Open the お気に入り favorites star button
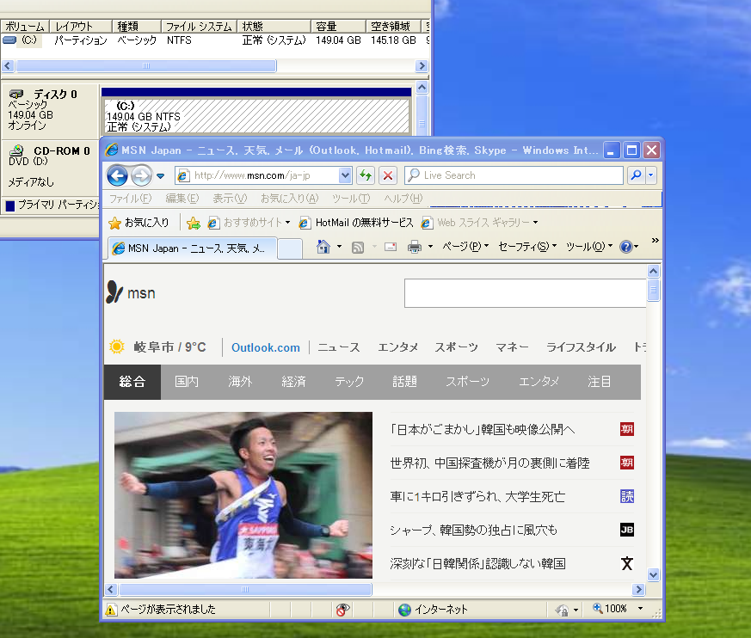The width and height of the screenshot is (751, 638). pos(139,223)
